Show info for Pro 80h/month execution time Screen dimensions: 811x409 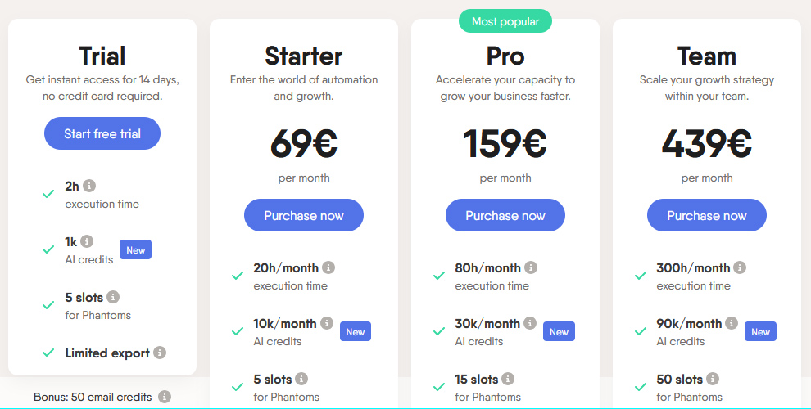pos(531,267)
